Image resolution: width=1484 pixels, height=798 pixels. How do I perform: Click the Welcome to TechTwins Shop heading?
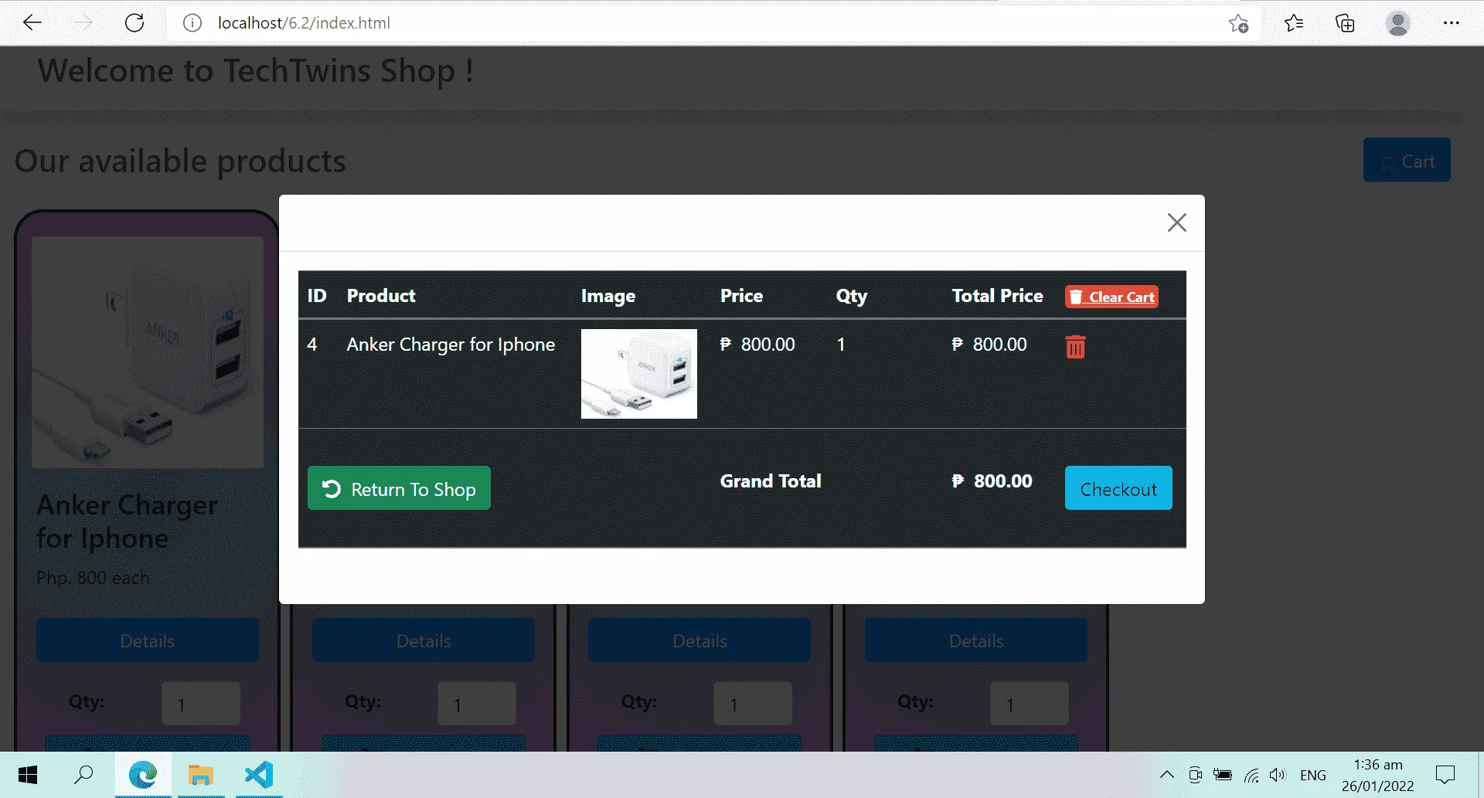pyautogui.click(x=256, y=71)
